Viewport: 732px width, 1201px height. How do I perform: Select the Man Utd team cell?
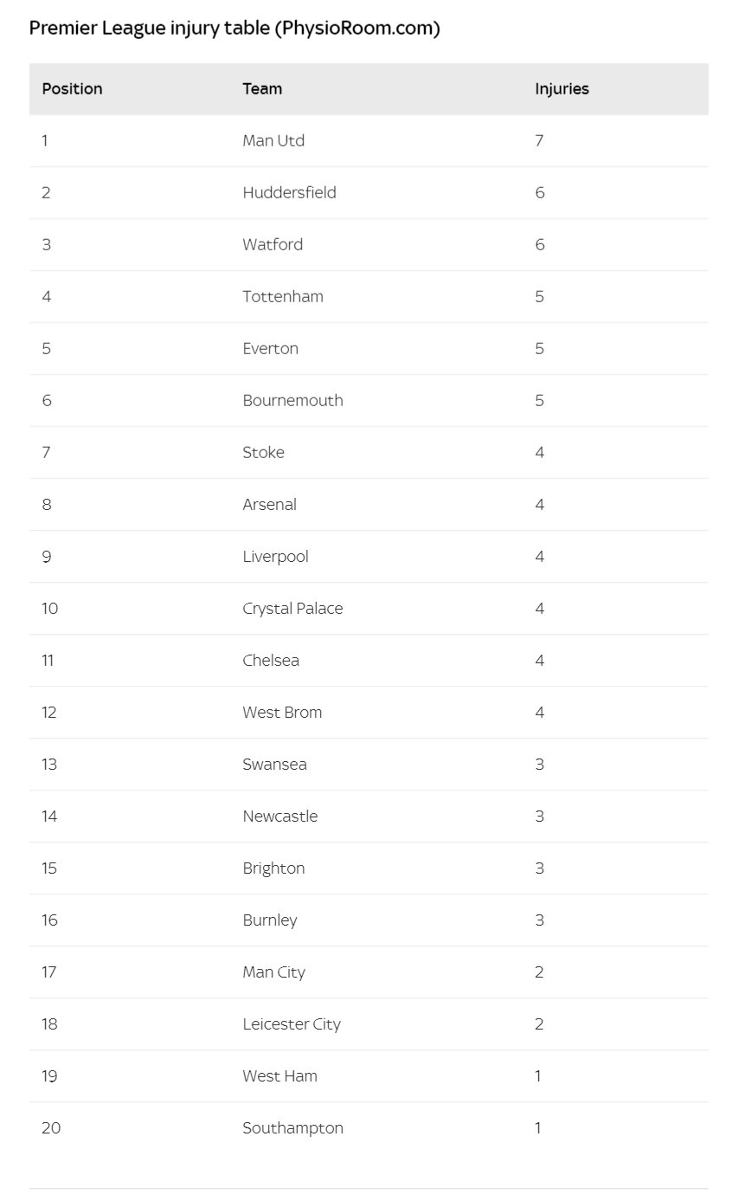(273, 141)
